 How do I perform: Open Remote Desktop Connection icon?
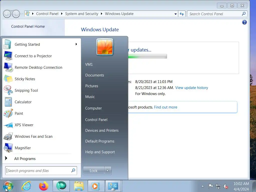[8, 67]
